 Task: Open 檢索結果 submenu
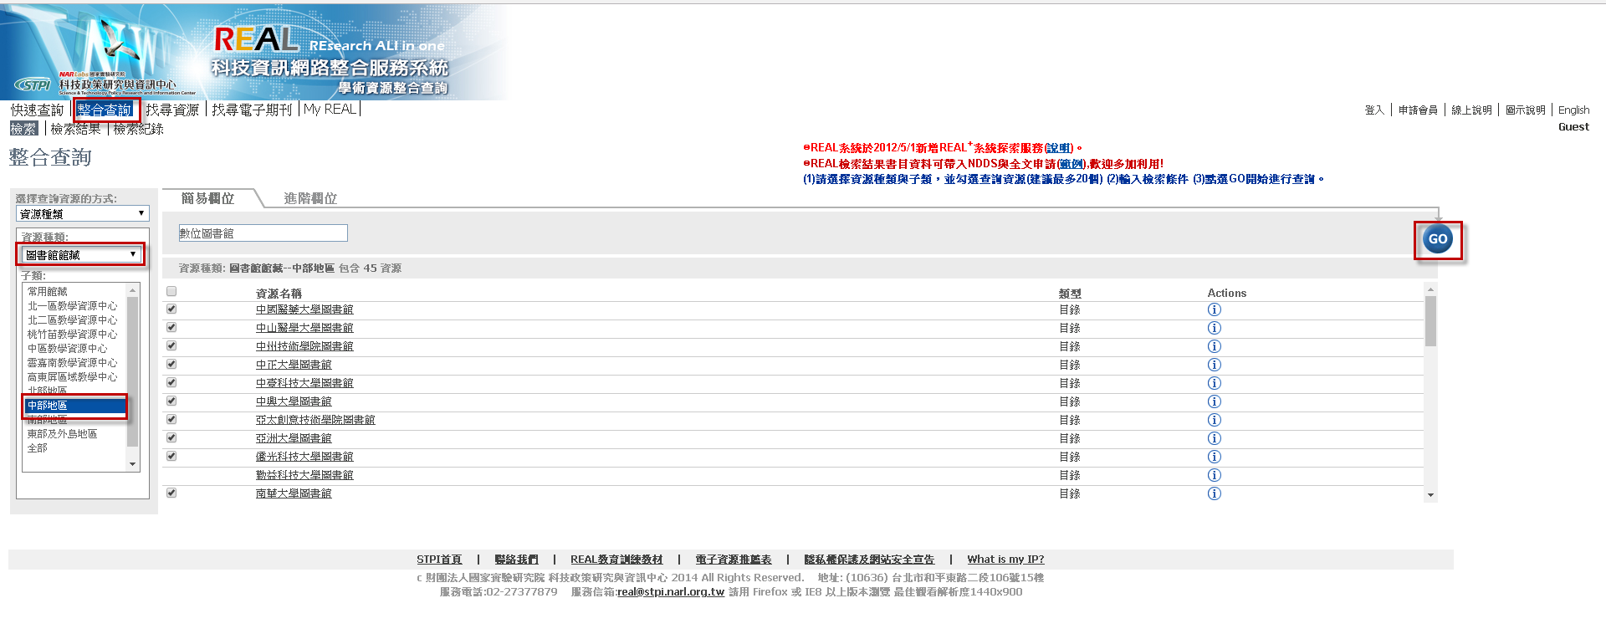click(x=75, y=129)
